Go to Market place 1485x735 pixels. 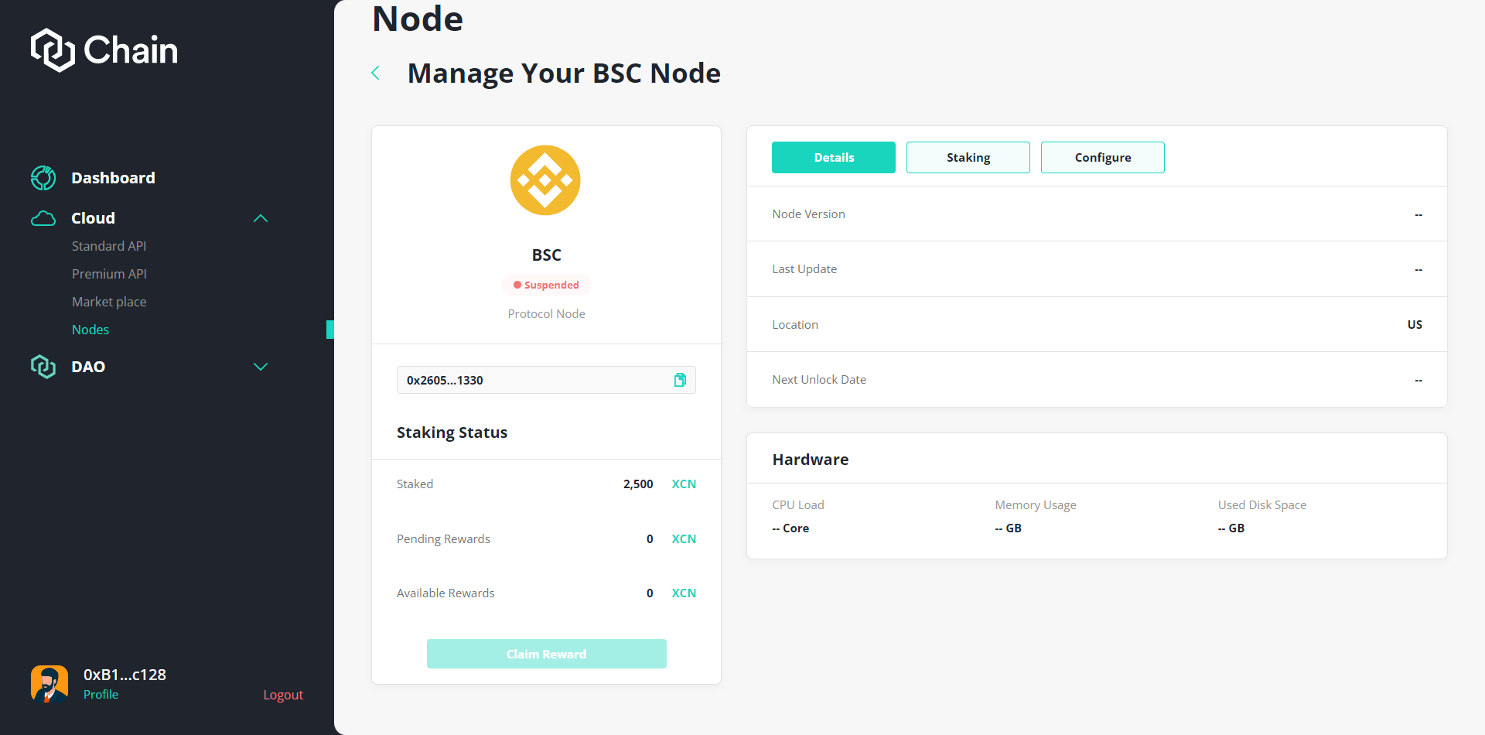click(x=109, y=302)
